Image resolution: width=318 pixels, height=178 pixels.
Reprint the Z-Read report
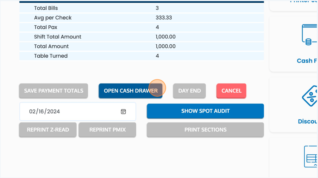[48, 129]
